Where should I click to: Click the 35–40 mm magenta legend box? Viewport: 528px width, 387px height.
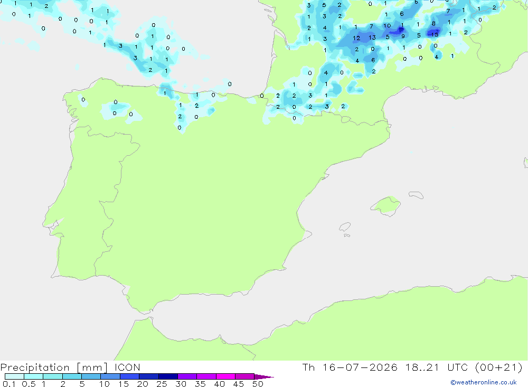coord(206,376)
